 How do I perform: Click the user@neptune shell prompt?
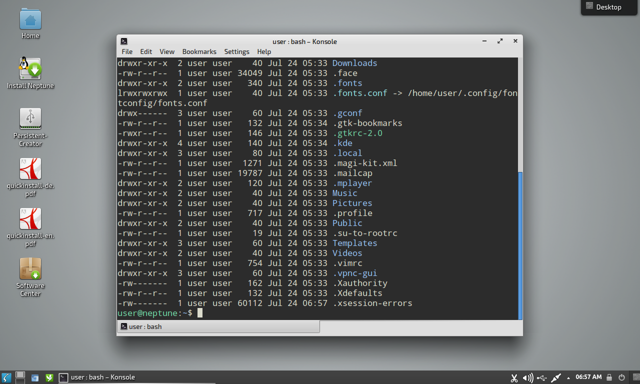(x=154, y=313)
